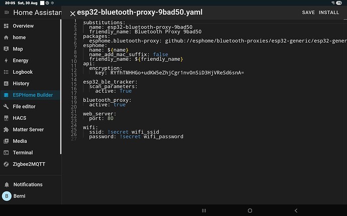Click the 'bluetooth_proxy:' line

pos(107,100)
